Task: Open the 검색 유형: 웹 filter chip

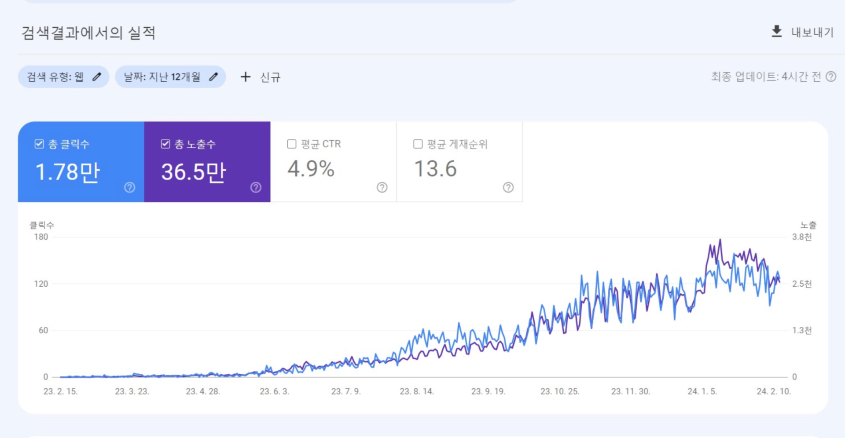Action: [x=63, y=77]
